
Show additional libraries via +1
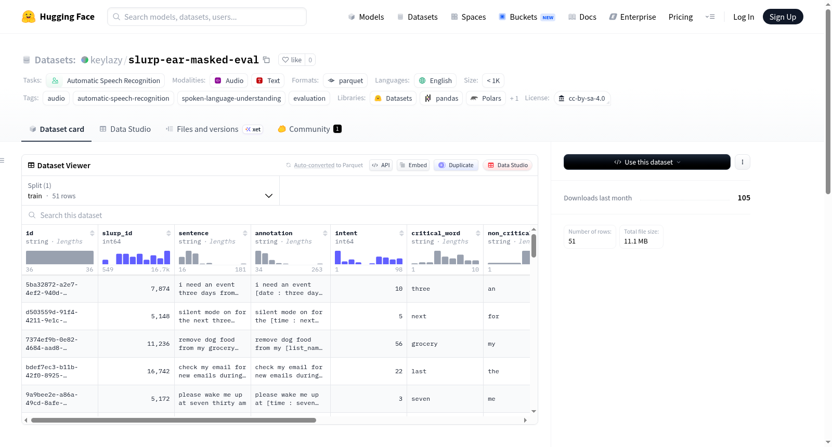tap(514, 98)
